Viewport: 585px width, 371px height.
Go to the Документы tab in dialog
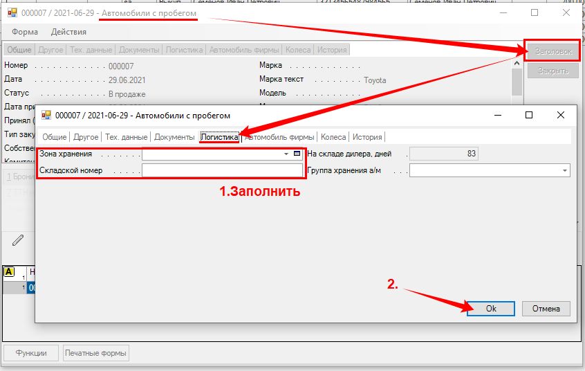[x=174, y=137]
